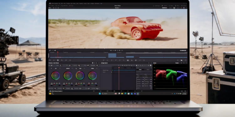Toggle loop playback in viewer
This screenshot has height=117, width=235.
point(122,51)
